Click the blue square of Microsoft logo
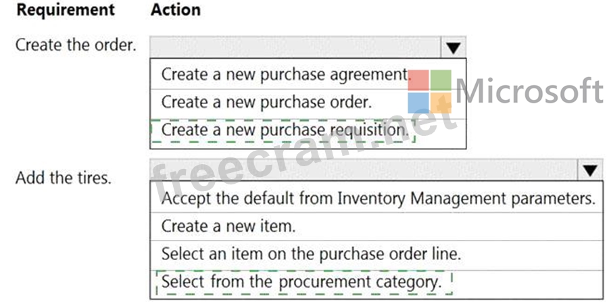607x302 pixels. 420,103
